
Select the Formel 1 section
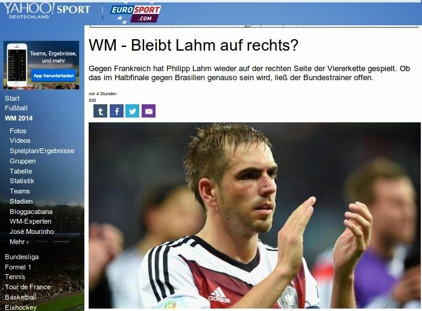(18, 267)
